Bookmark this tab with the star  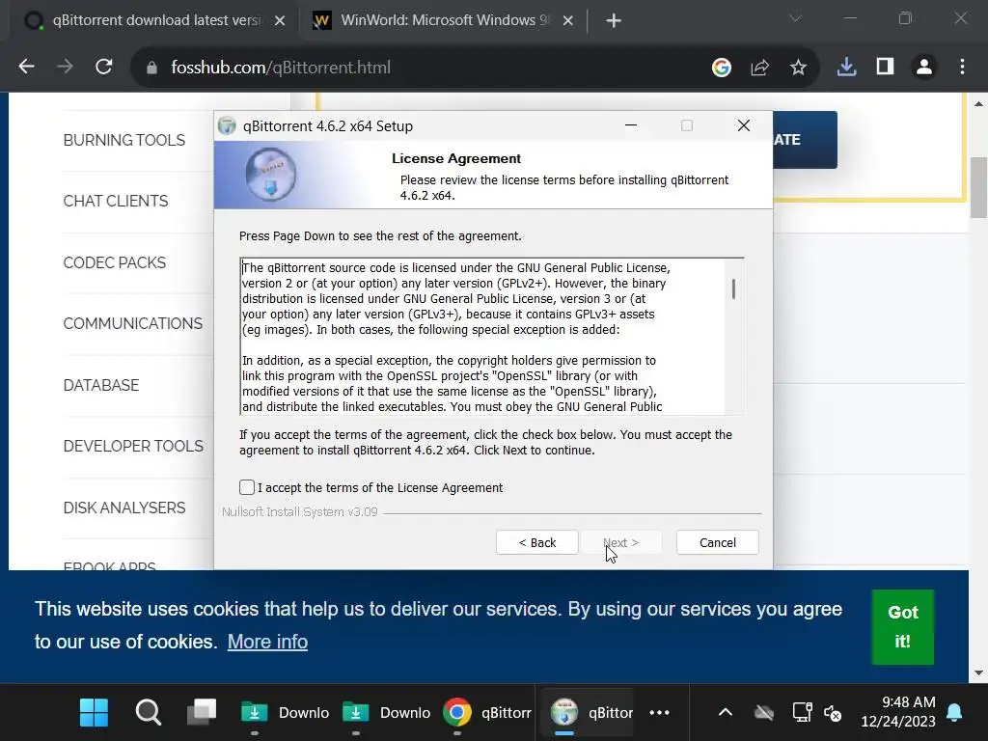(798, 67)
